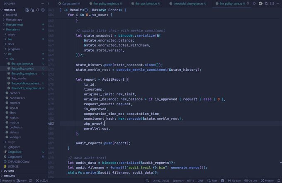Close the fhe_policy_core.rs tab
The image size is (282, 183).
248,3
